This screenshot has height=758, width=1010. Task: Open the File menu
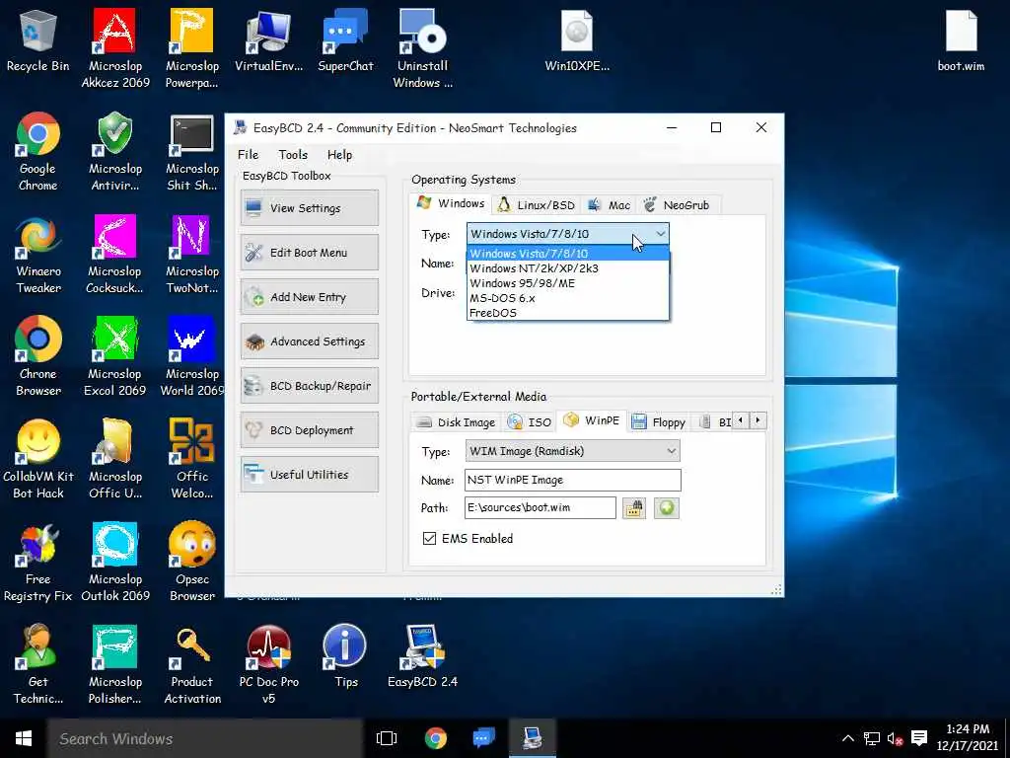[248, 155]
